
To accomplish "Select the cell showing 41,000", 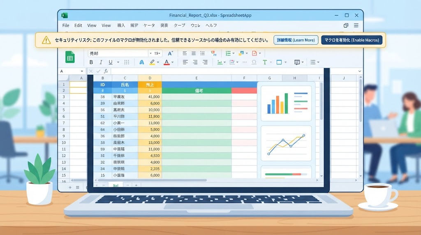I will [x=150, y=97].
